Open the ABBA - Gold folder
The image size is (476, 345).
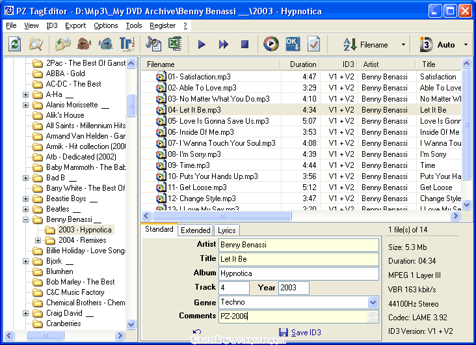[65, 74]
